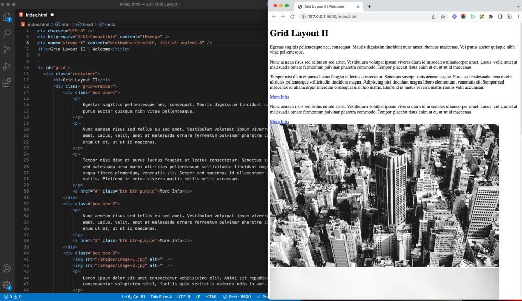The width and height of the screenshot is (522, 301).
Task: Select Grid Layout II | Welcome browser tab
Action: click(x=328, y=6)
